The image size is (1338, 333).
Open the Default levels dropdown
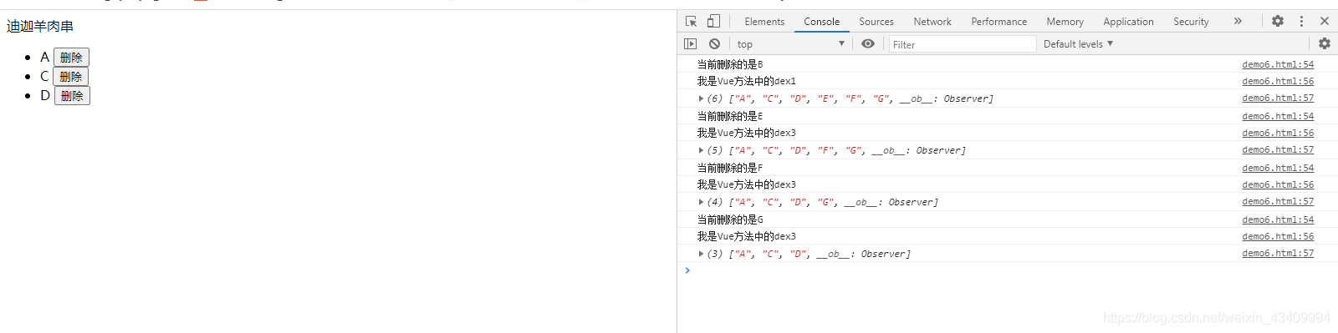pos(1078,43)
